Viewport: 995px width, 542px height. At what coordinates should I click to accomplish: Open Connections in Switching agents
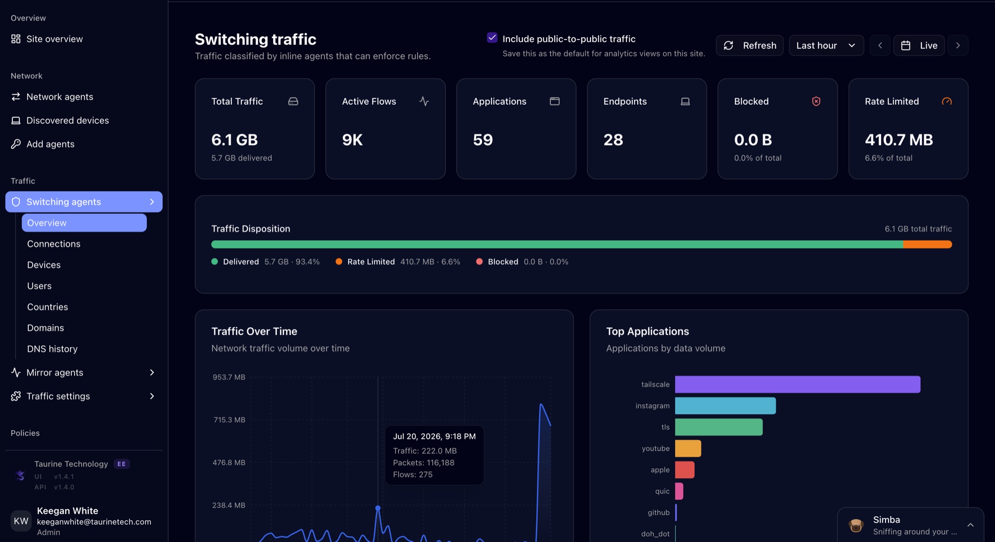pyautogui.click(x=54, y=244)
